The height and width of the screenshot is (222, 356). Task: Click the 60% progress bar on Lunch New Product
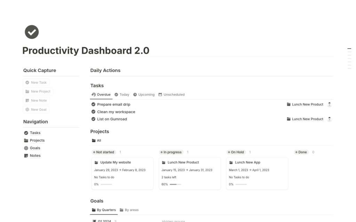175,184
